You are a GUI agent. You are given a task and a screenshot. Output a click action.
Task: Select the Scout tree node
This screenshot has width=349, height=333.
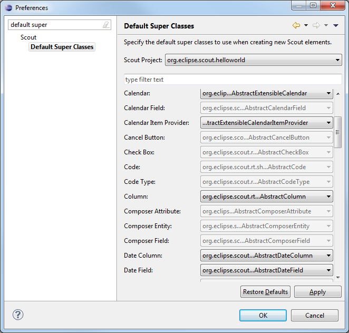coord(28,37)
